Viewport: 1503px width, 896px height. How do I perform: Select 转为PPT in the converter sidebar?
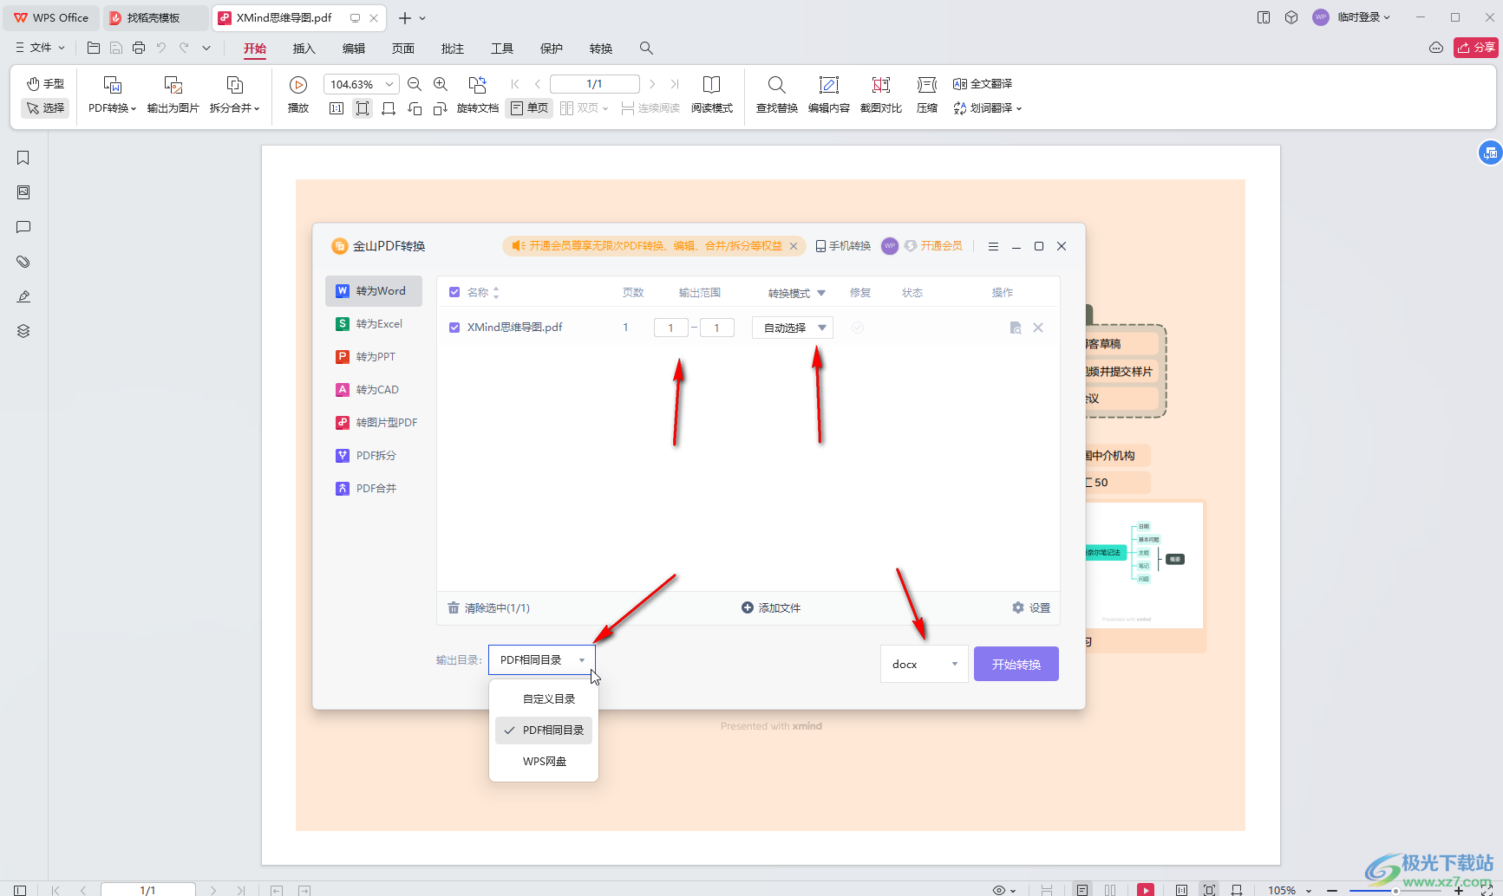coord(374,357)
